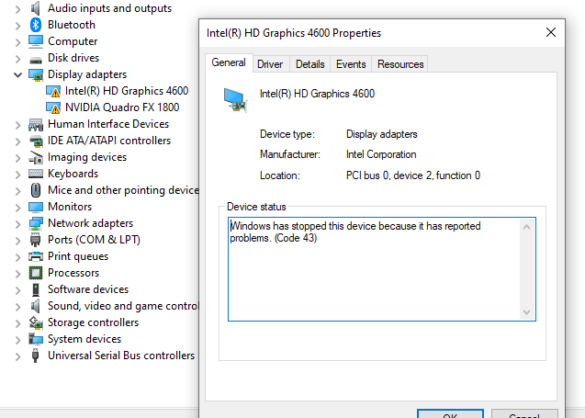Click the IDE ATA/ATAPI controllers icon

click(36, 141)
